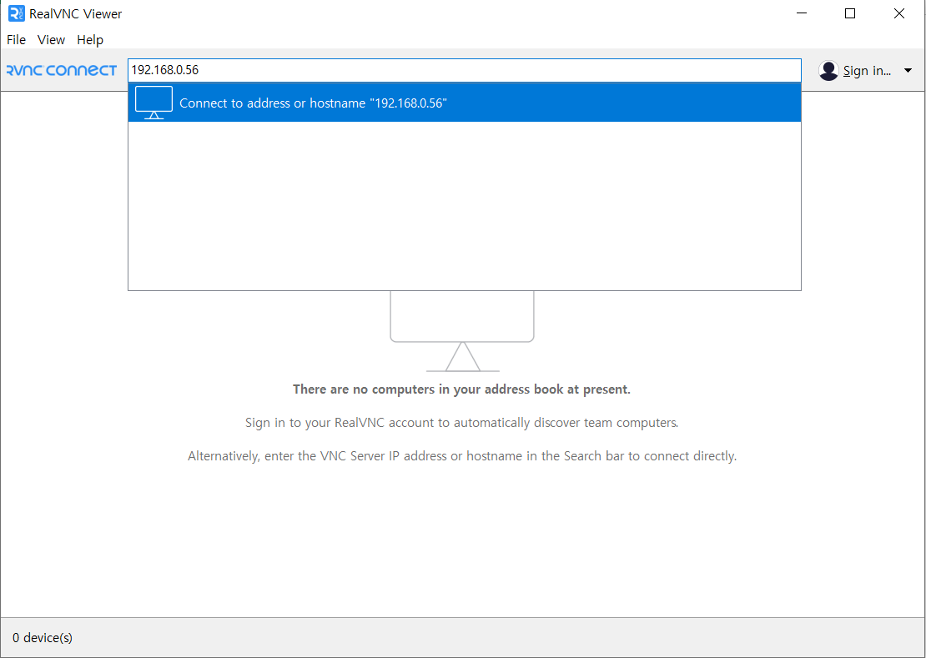Expand the Sign in dropdown arrow

(x=908, y=71)
